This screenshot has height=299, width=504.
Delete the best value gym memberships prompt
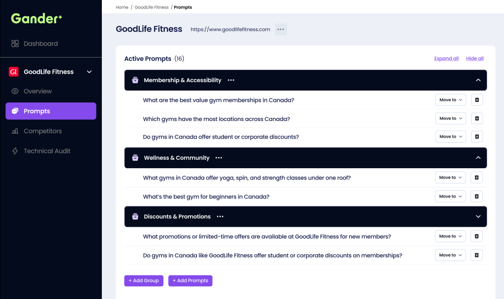pos(476,100)
